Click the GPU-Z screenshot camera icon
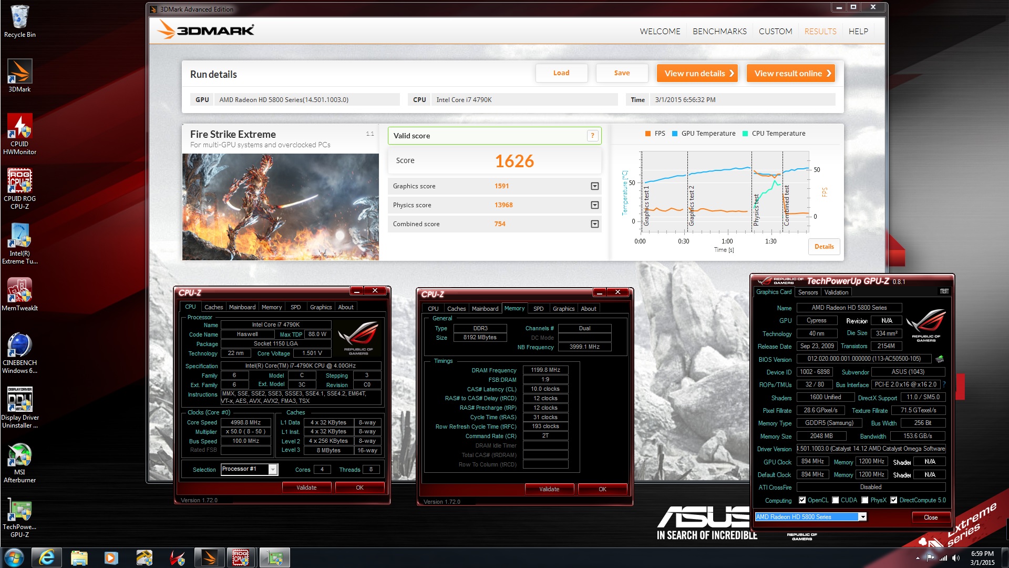 coord(944,291)
